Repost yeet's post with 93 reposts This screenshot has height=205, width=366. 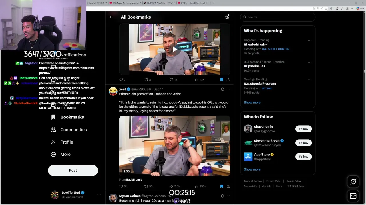[x=148, y=186]
